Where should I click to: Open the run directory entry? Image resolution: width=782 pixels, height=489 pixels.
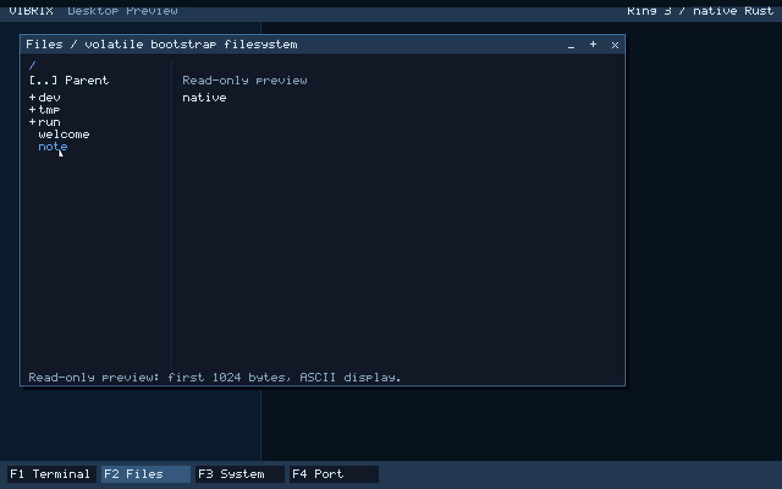click(x=49, y=122)
